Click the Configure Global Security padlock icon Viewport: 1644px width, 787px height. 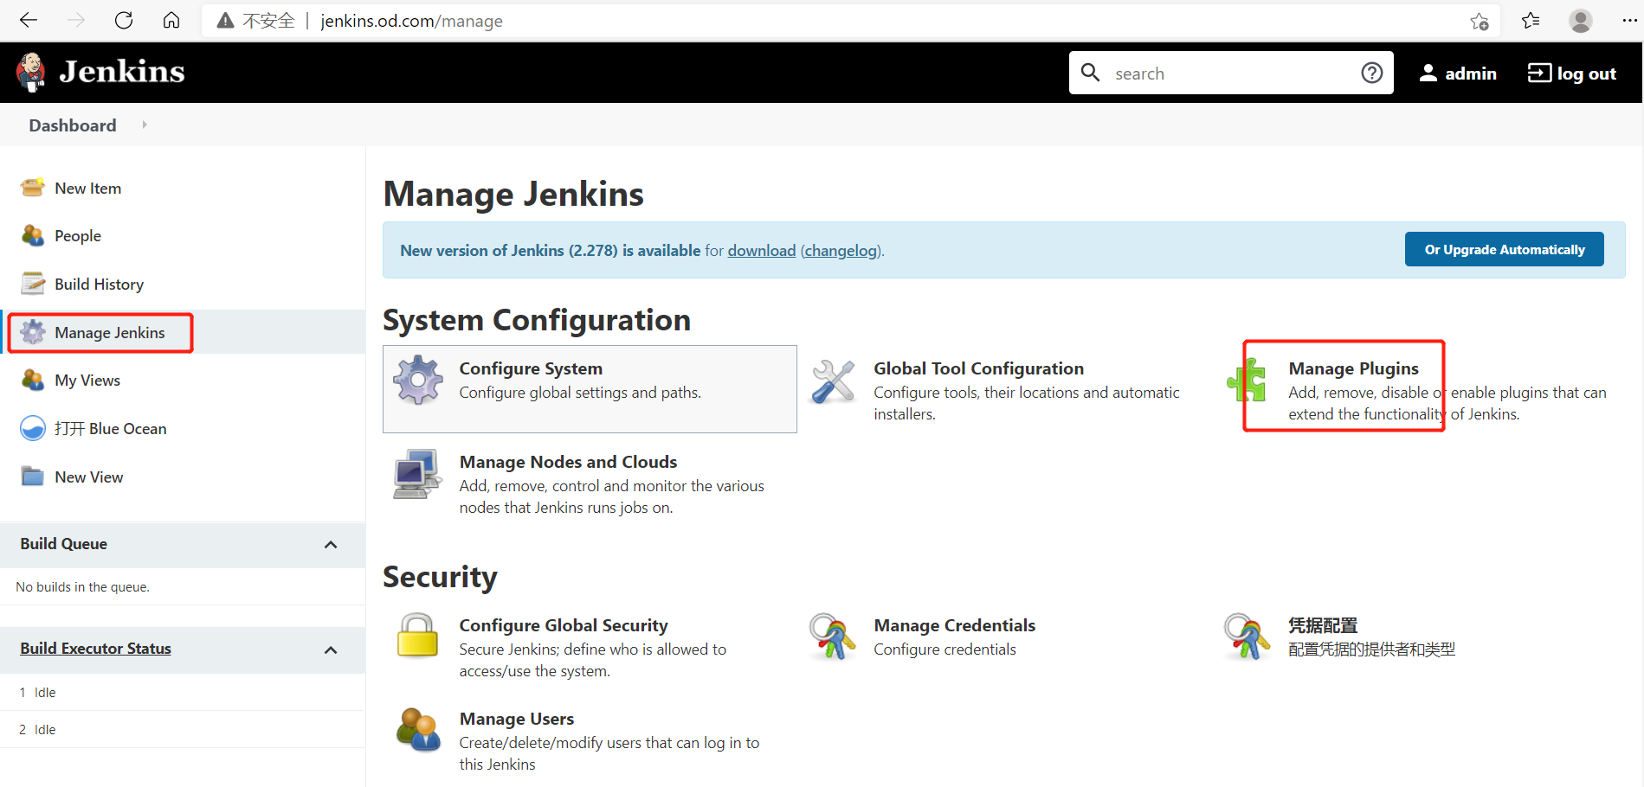pos(417,636)
